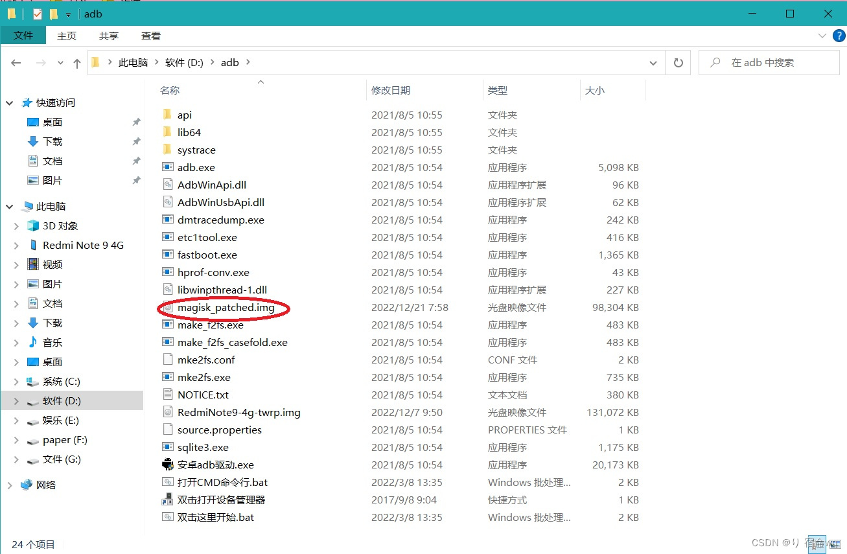Collapse the 快速访问 tree node
847x554 pixels.
pos(10,102)
